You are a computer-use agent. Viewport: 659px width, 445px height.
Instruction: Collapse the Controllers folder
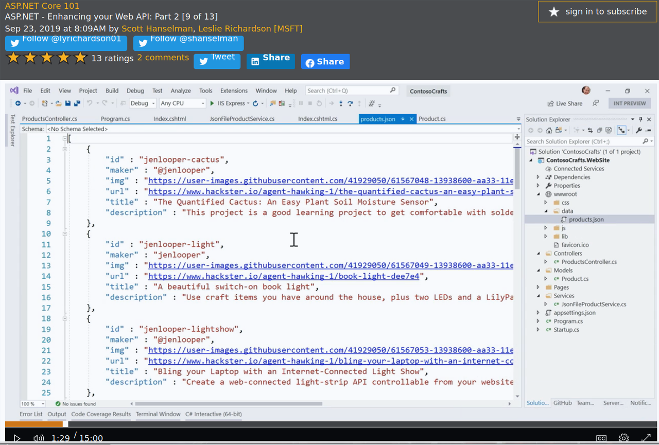(539, 253)
